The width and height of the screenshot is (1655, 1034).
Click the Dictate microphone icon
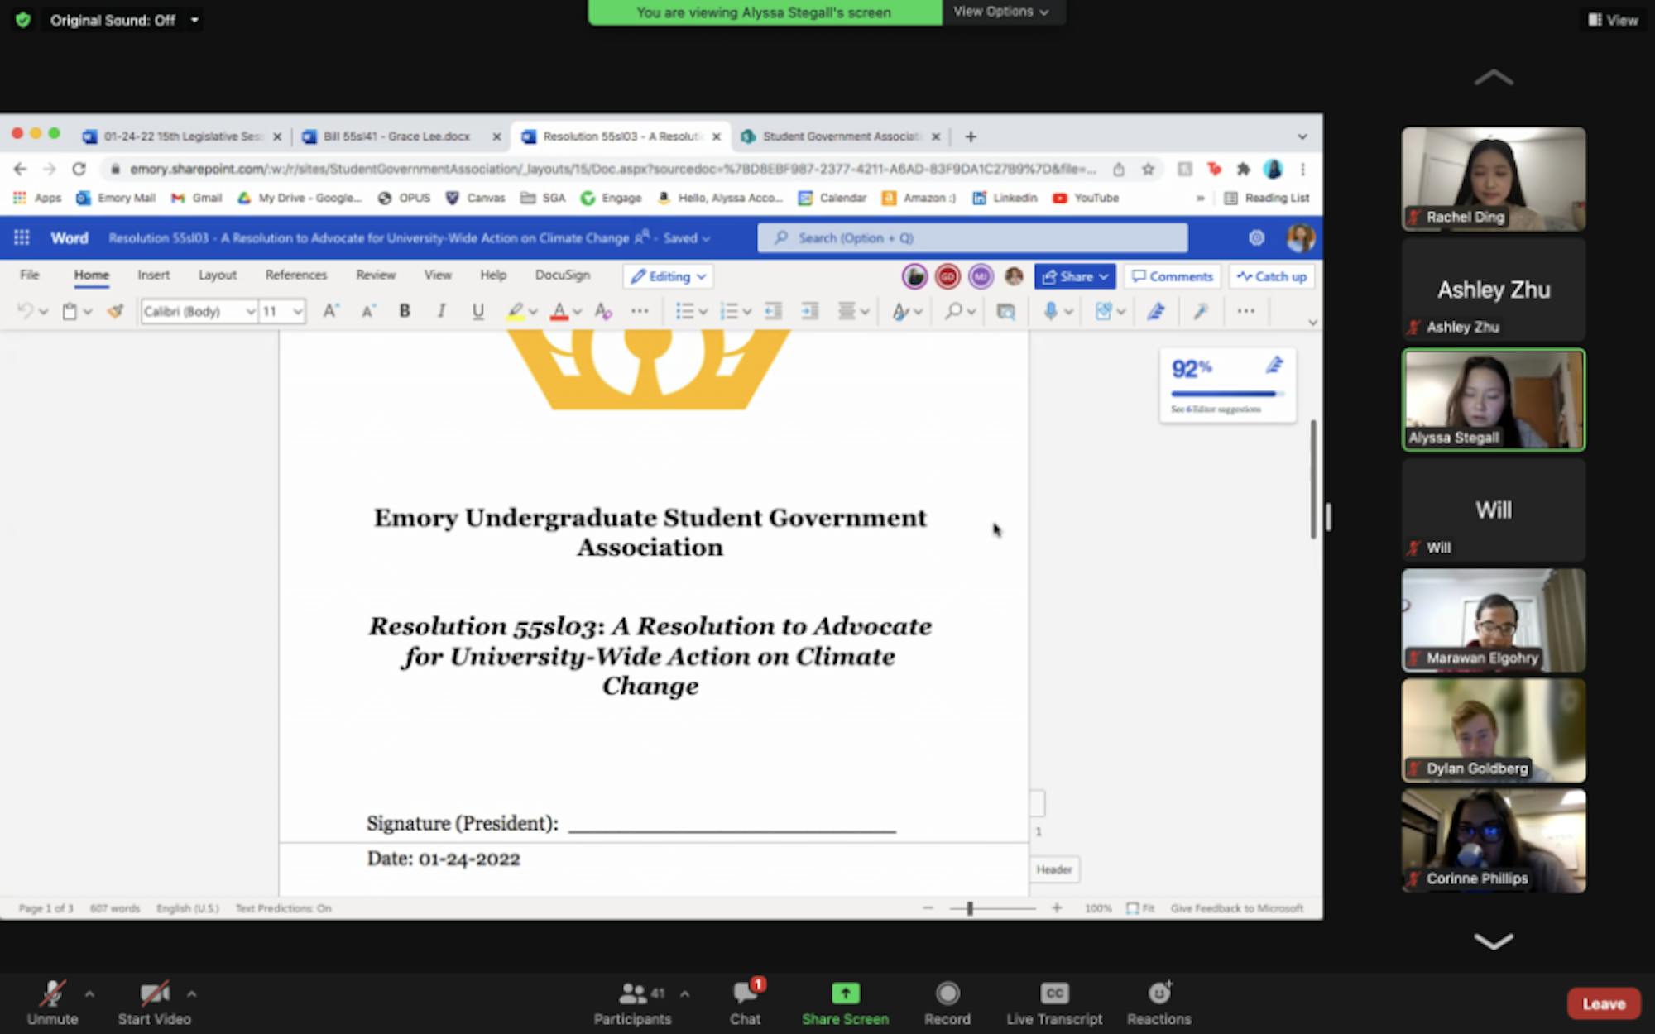[1050, 311]
